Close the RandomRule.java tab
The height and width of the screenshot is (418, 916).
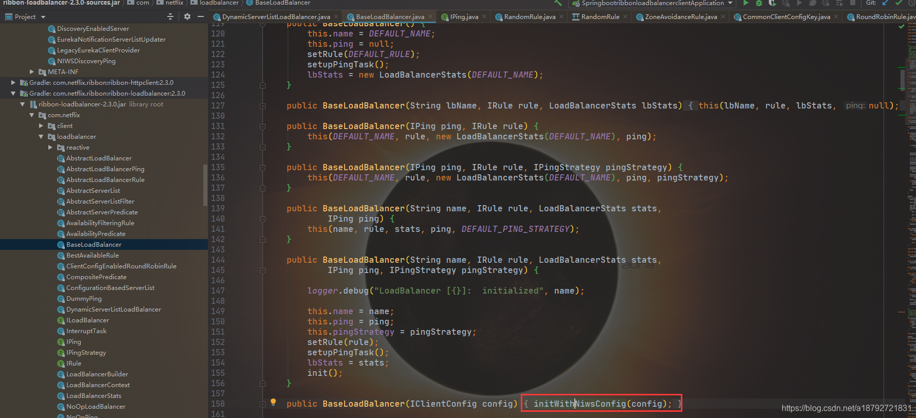pos(561,17)
